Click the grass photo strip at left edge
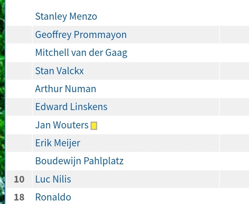The height and width of the screenshot is (204, 249). click(x=2, y=102)
